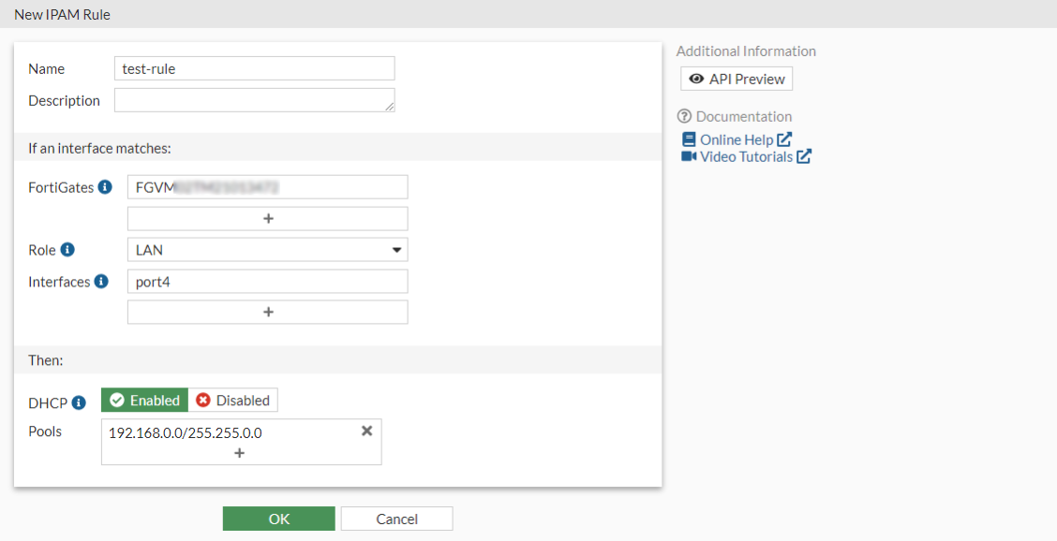Screen dimensions: 1057x541
Task: Add a new pool with plus icon
Action: coord(240,453)
